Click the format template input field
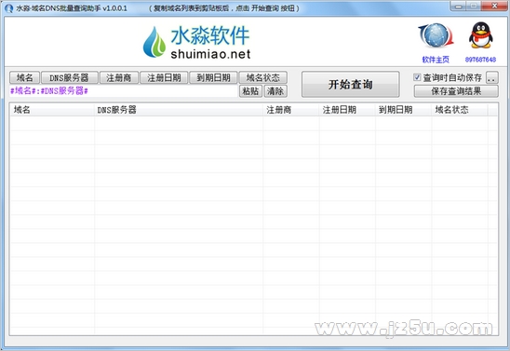This screenshot has height=351, width=510. [x=124, y=91]
